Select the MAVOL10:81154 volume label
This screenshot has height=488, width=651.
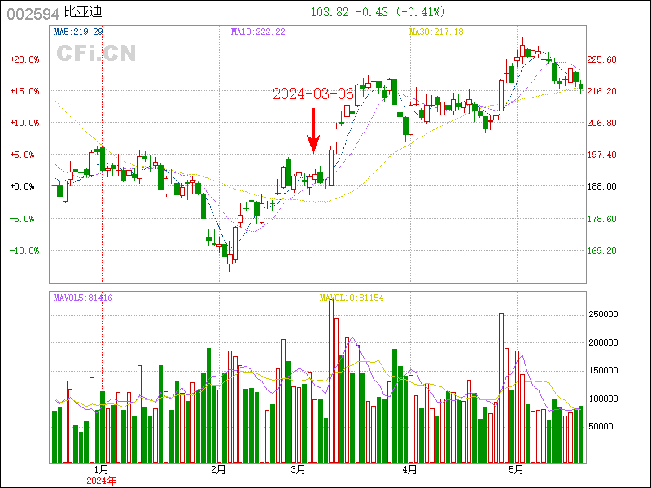coord(352,298)
